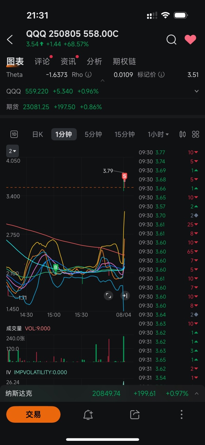Tap the trade row with volume 65

(169, 252)
